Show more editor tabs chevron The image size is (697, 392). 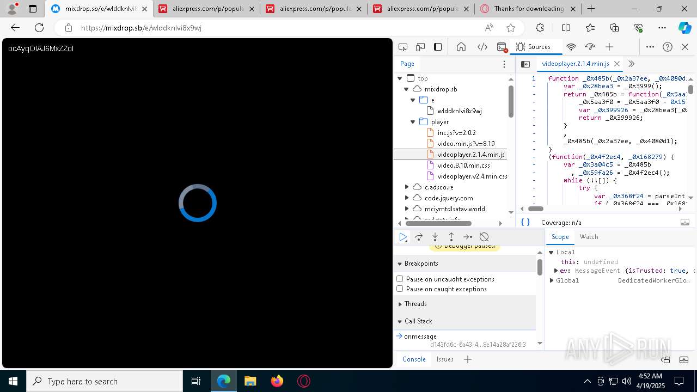631,64
